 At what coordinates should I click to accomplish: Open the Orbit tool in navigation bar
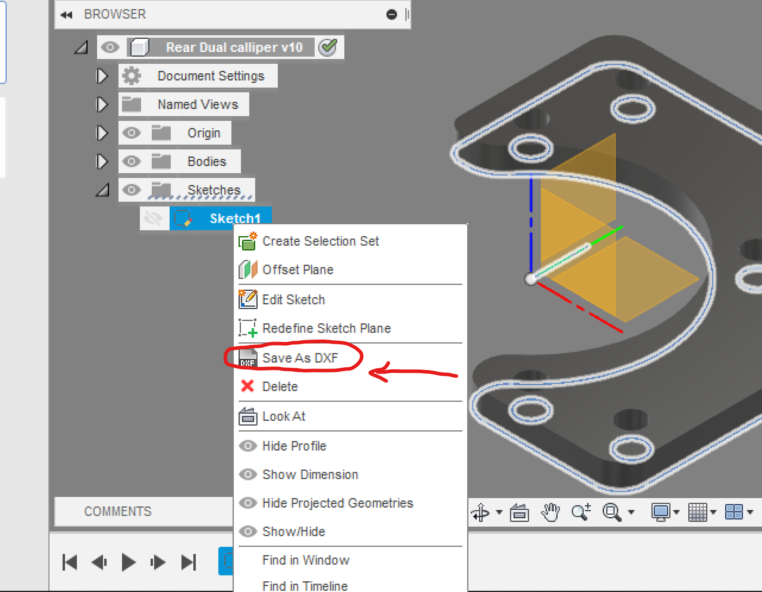click(x=481, y=512)
